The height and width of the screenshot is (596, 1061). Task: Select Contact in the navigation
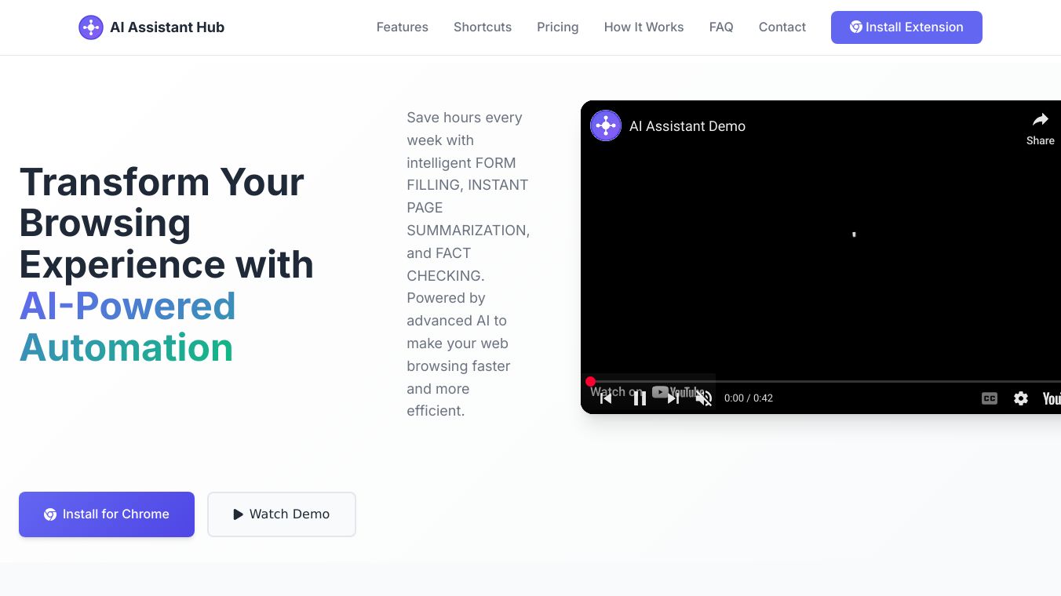click(x=782, y=27)
